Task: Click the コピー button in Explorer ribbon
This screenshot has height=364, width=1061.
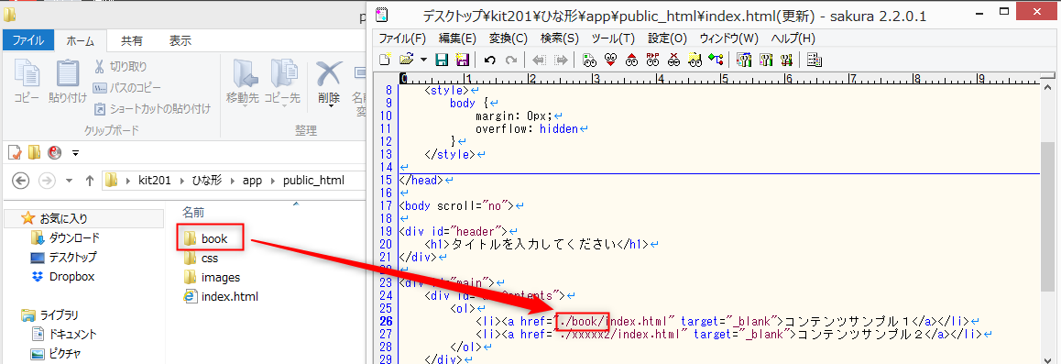Action: click(27, 82)
